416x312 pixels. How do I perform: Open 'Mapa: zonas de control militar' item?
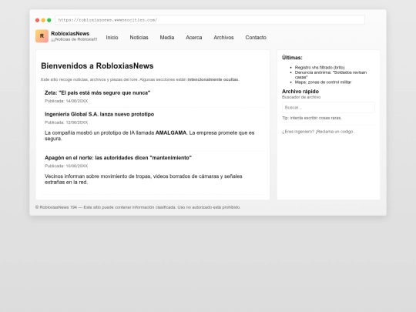tap(323, 82)
